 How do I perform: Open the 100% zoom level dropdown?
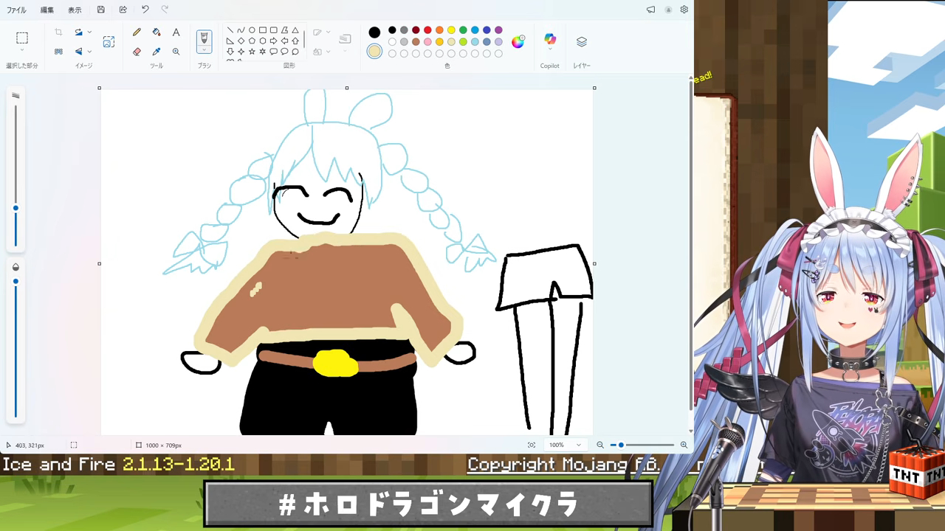(x=565, y=445)
